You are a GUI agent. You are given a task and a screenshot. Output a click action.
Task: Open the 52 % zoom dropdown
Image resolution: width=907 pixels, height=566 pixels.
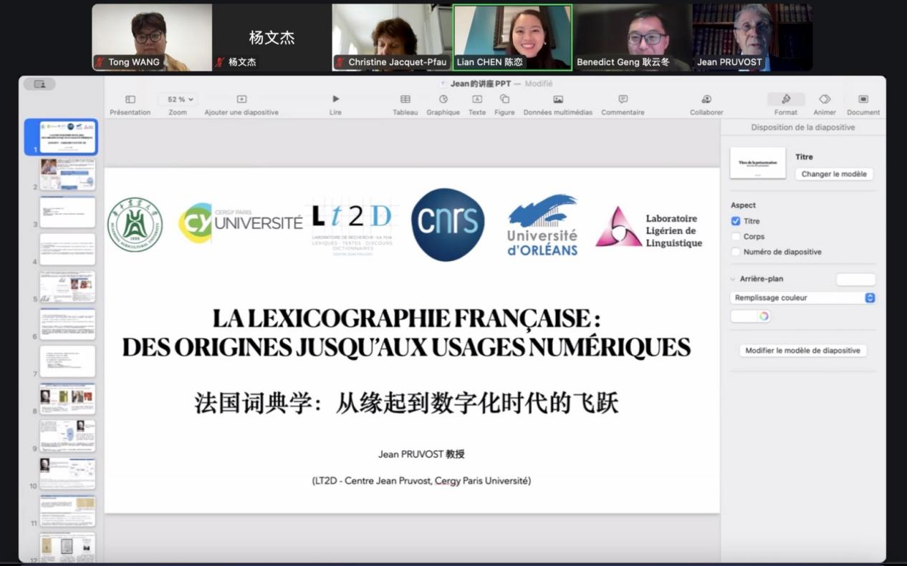(x=177, y=99)
